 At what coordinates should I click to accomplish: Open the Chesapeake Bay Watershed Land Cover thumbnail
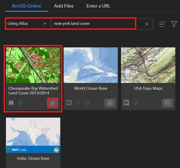pyautogui.click(x=33, y=65)
